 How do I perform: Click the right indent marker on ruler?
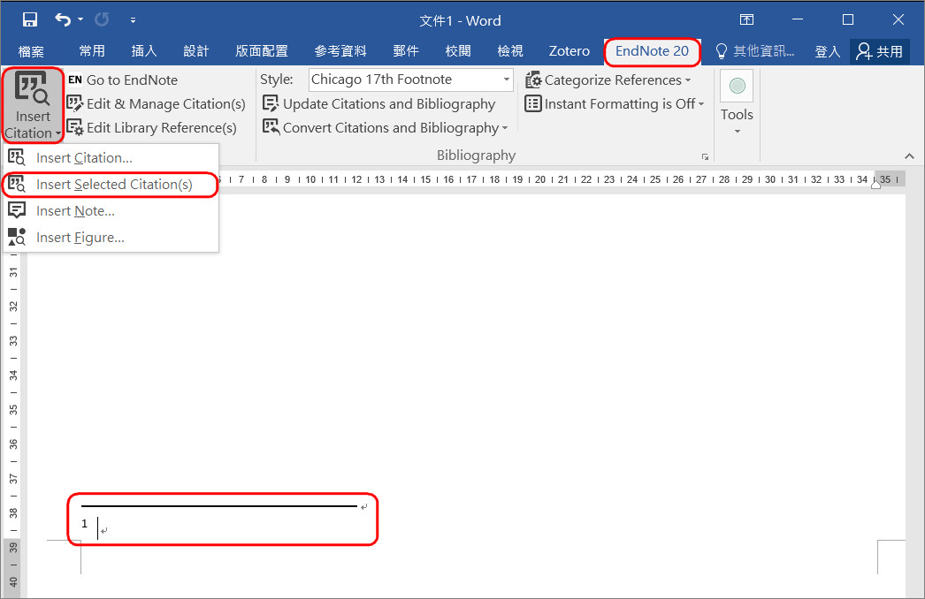(x=876, y=184)
